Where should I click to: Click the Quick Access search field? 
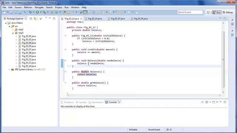point(190,12)
